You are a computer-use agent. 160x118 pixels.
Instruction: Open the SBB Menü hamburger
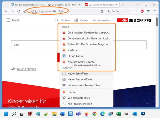click(12, 20)
